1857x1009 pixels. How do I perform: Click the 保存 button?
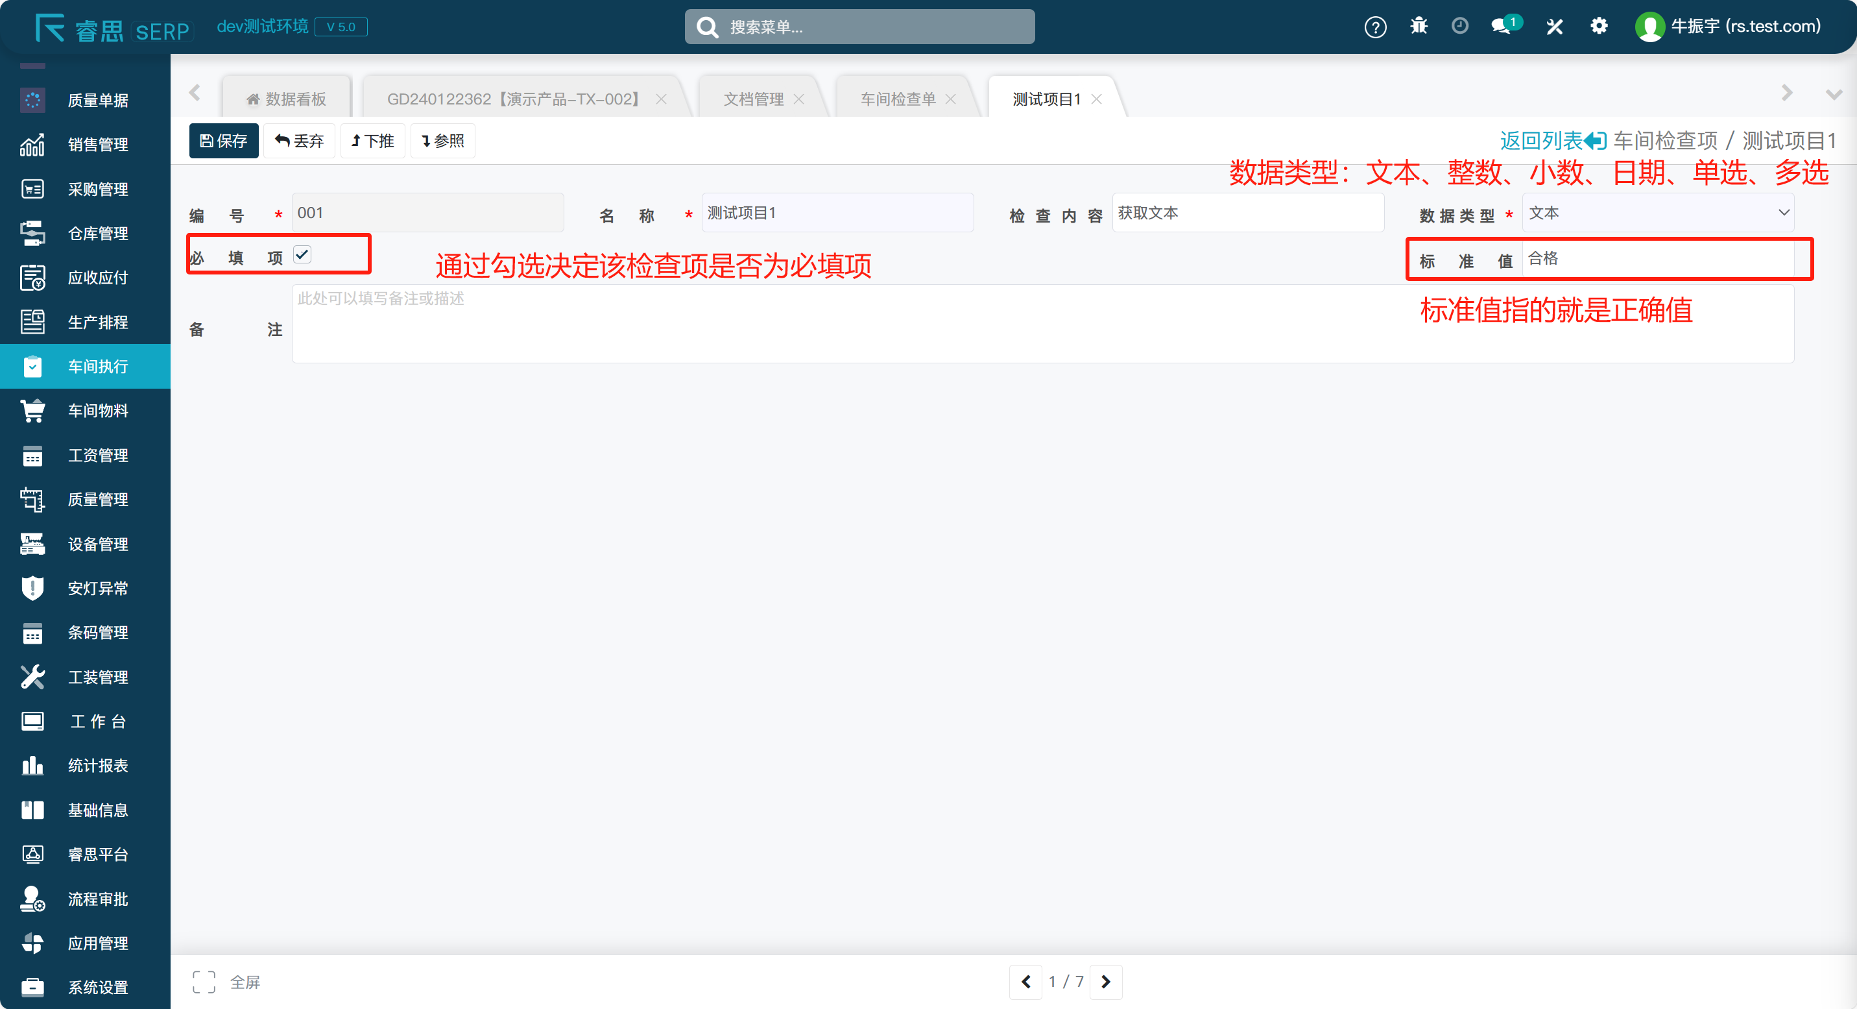coord(224,141)
